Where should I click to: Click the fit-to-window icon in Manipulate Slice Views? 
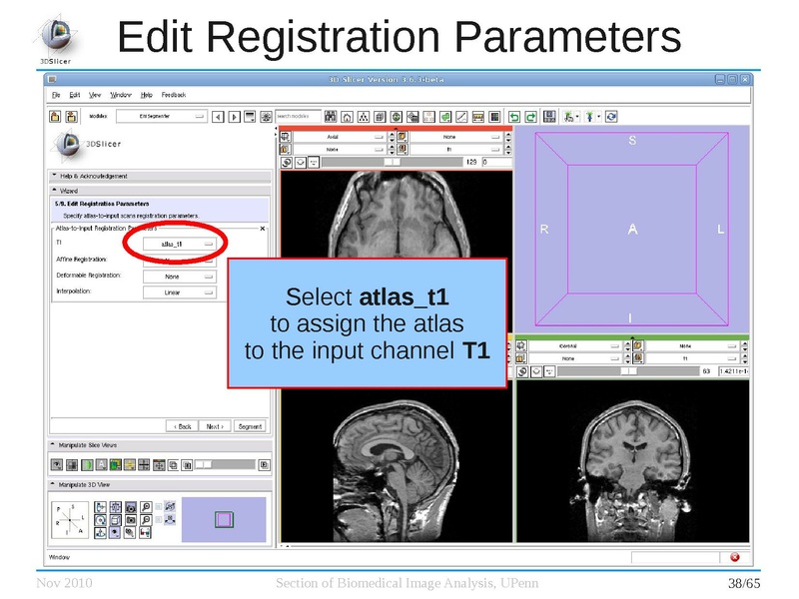(159, 464)
